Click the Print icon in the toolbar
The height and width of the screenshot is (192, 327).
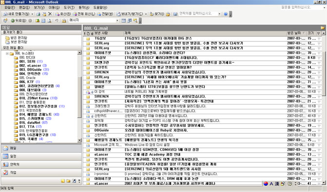click(x=38, y=14)
